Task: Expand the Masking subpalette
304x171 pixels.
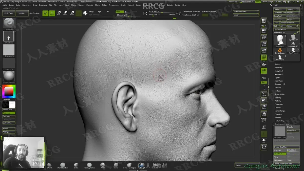Action: (x=278, y=97)
